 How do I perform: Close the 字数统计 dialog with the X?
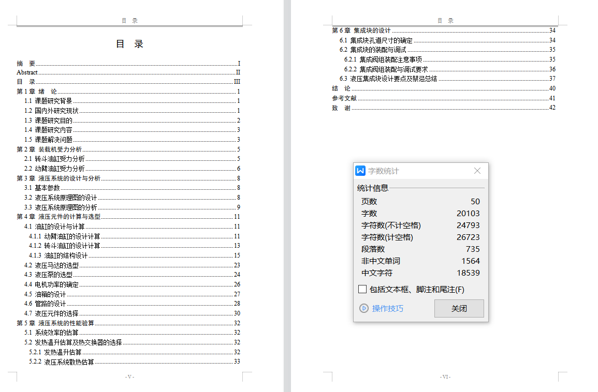(x=477, y=171)
